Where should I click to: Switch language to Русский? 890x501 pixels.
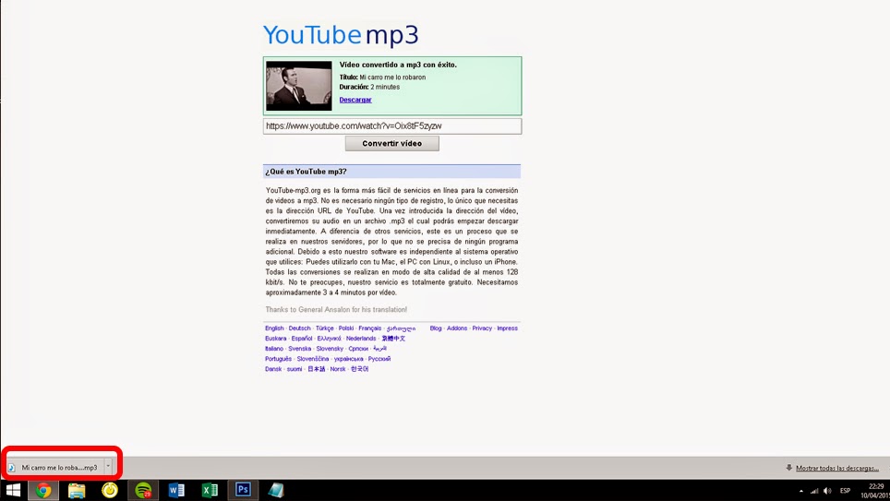379,359
